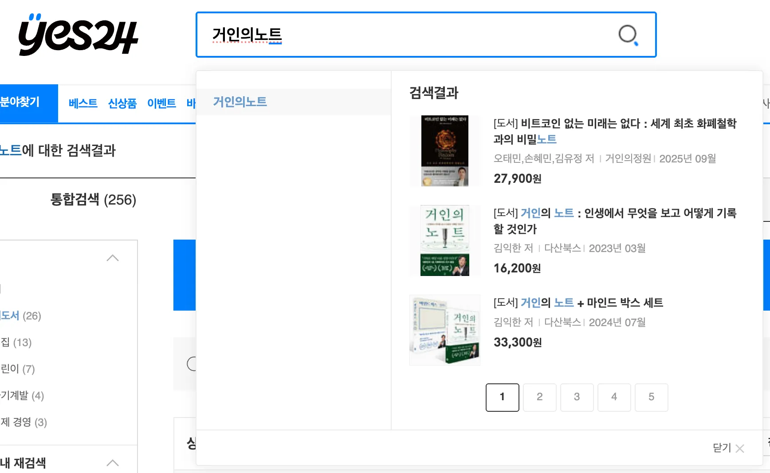Select the 베스트 menu item
The height and width of the screenshot is (473, 770).
pos(83,103)
